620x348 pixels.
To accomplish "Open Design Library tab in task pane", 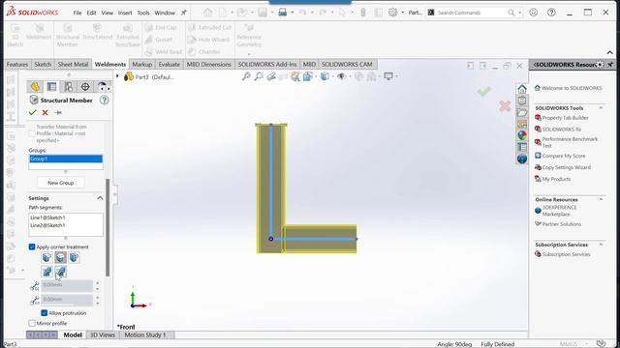I will pos(522,101).
